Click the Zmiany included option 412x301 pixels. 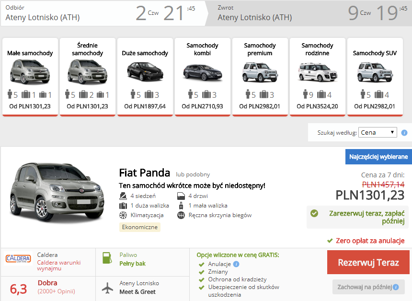(218, 272)
